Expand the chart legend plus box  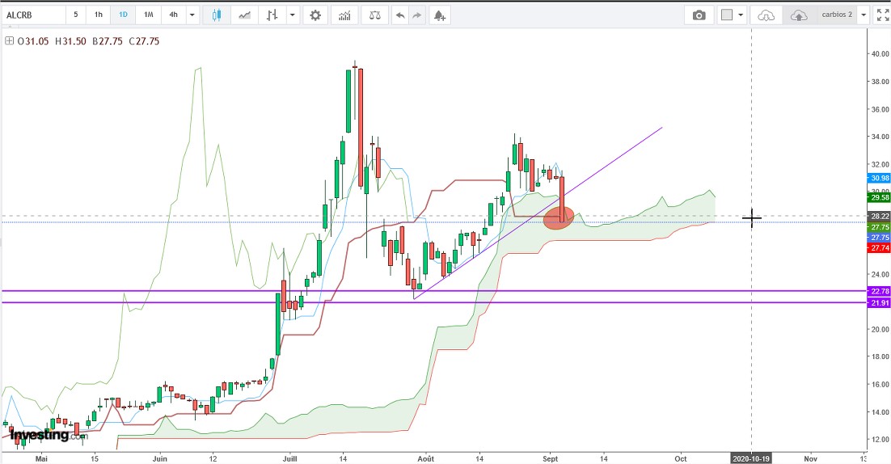[x=9, y=41]
